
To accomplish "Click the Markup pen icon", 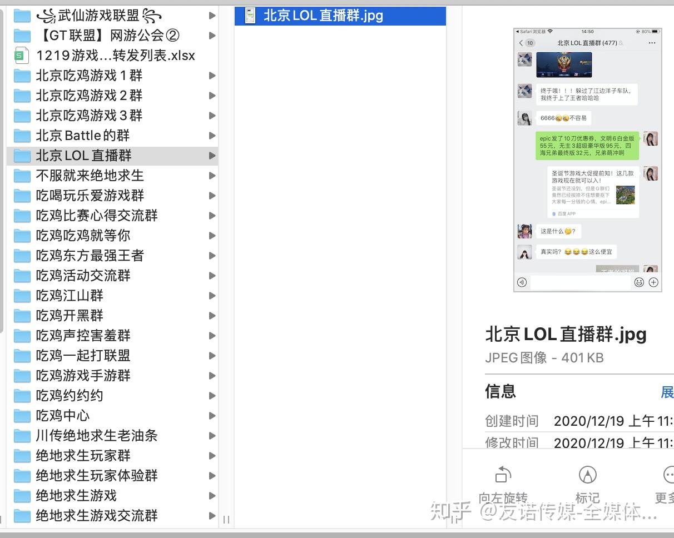I will pos(587,475).
